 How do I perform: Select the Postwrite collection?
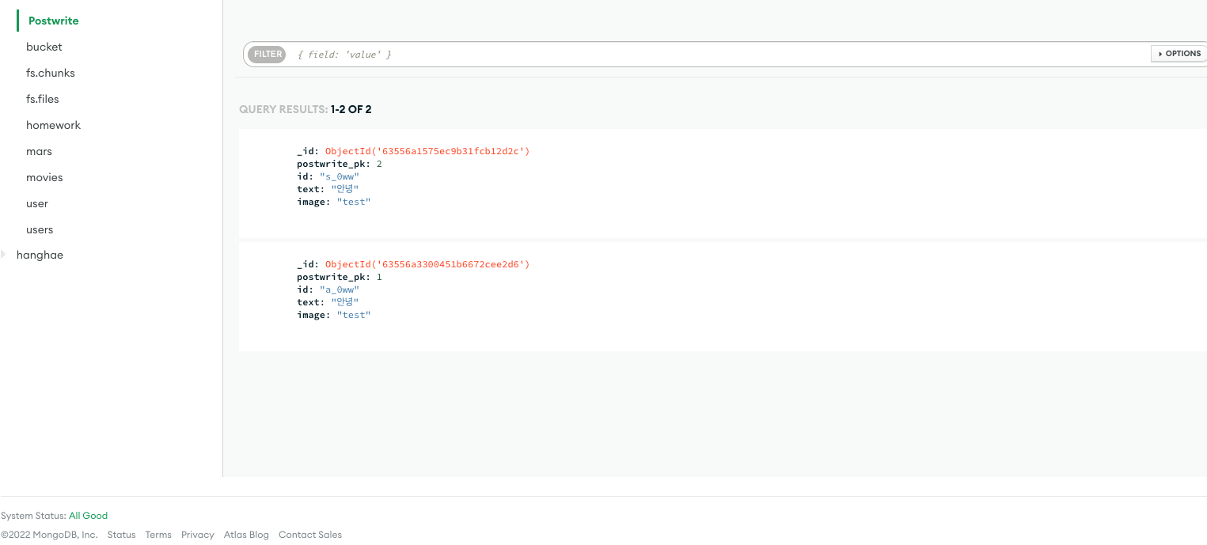pos(53,21)
